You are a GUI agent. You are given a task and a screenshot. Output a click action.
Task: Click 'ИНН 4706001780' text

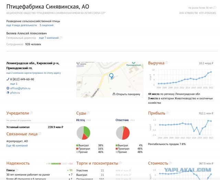coord(188,13)
